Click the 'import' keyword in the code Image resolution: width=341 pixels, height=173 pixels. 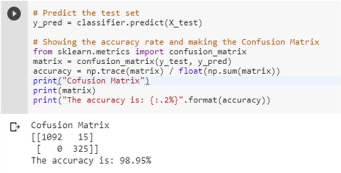(x=149, y=52)
